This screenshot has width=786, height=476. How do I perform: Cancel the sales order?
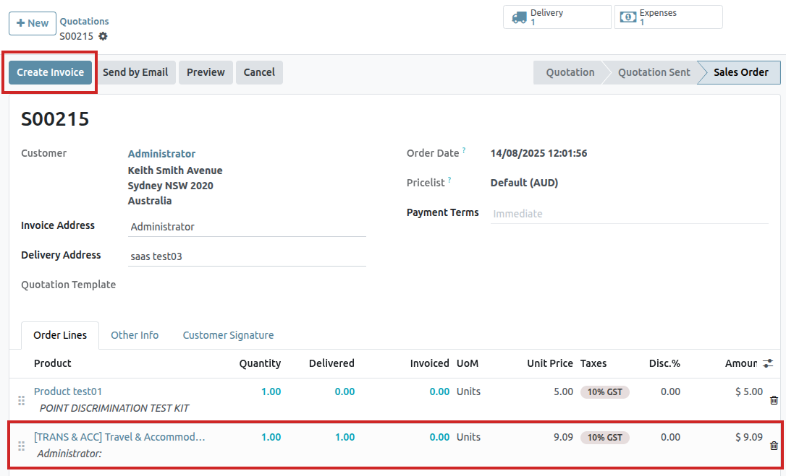point(259,72)
